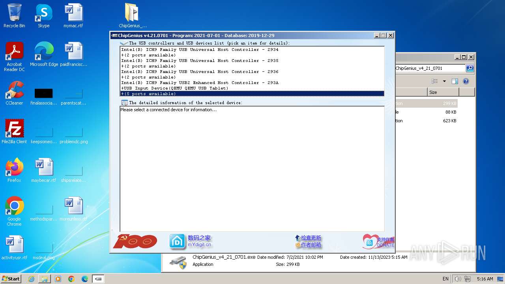
Task: Select ICH9 USB2 Enhanced Host Controller 293A
Action: (x=252, y=83)
